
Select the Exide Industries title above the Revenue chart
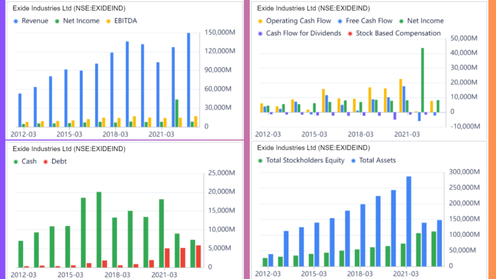(69, 8)
